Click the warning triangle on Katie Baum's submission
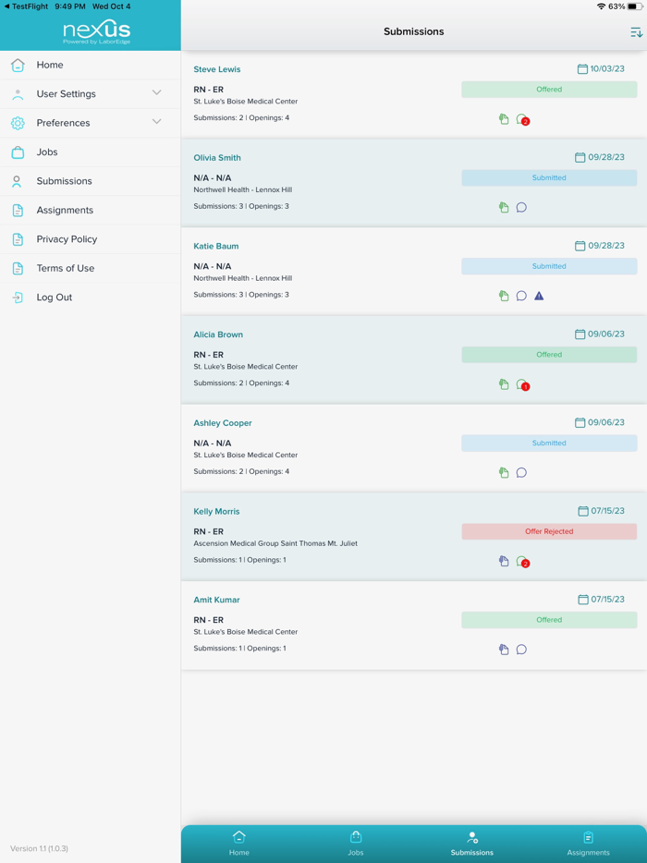 [538, 296]
